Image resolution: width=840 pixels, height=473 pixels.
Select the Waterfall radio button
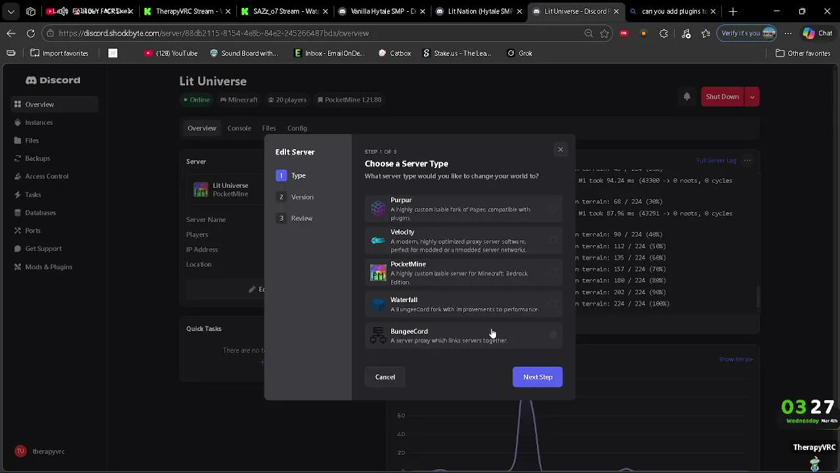553,304
